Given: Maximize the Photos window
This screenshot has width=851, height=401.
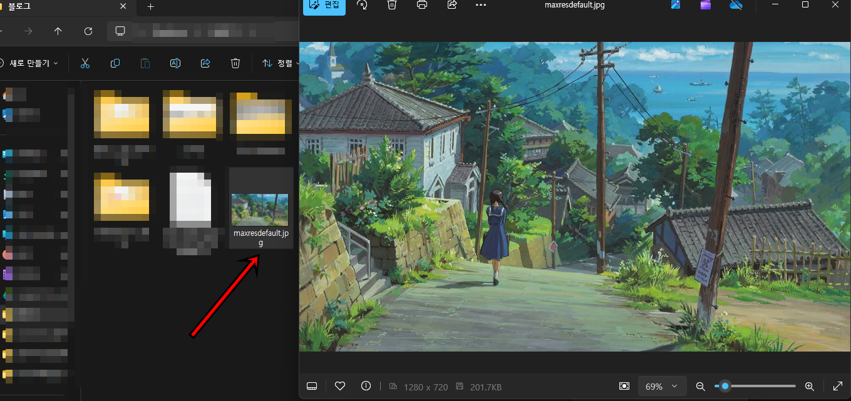Looking at the screenshot, I should point(805,5).
